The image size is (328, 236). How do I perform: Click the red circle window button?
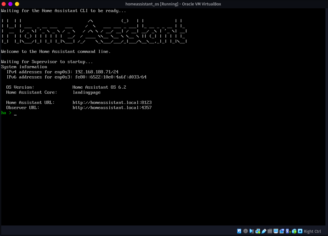click(x=4, y=4)
